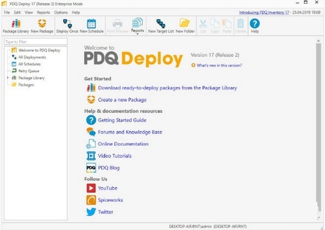Click the scrollbar up arrow
Screen dimensions: 325x230
(x=318, y=41)
